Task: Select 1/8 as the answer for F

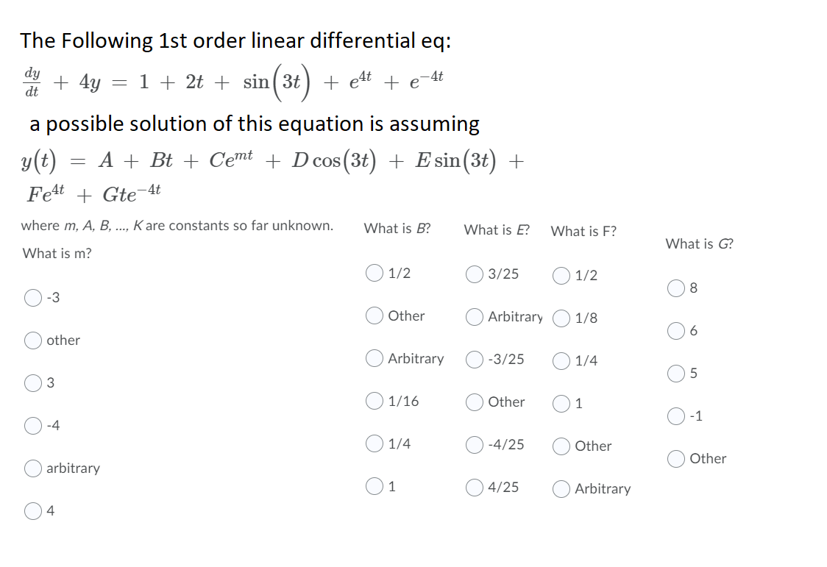Action: 561,318
